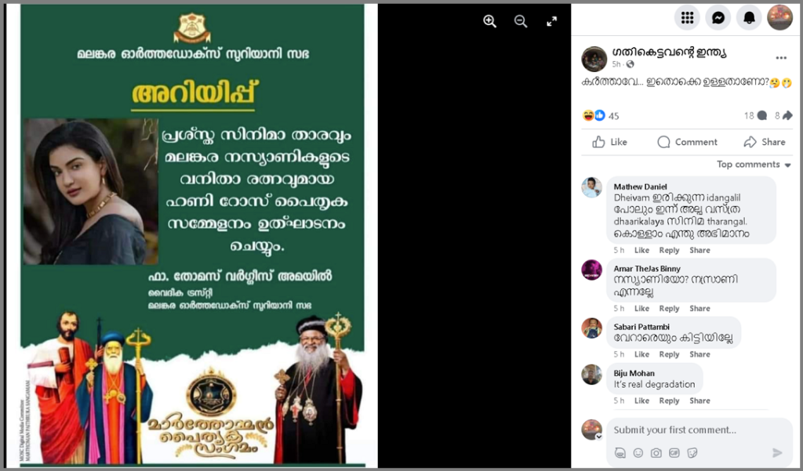The width and height of the screenshot is (803, 471).
Task: Share the post
Action: click(765, 142)
